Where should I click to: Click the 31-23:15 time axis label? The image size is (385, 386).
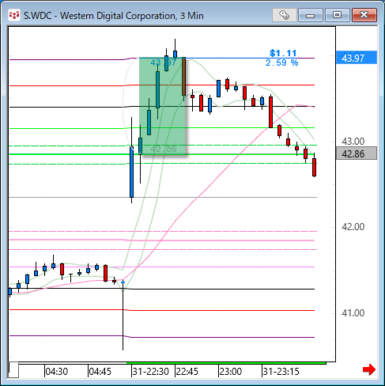[281, 372]
